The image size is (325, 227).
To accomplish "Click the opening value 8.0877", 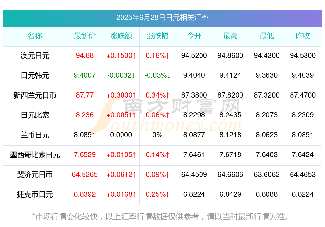I will pyautogui.click(x=194, y=135).
